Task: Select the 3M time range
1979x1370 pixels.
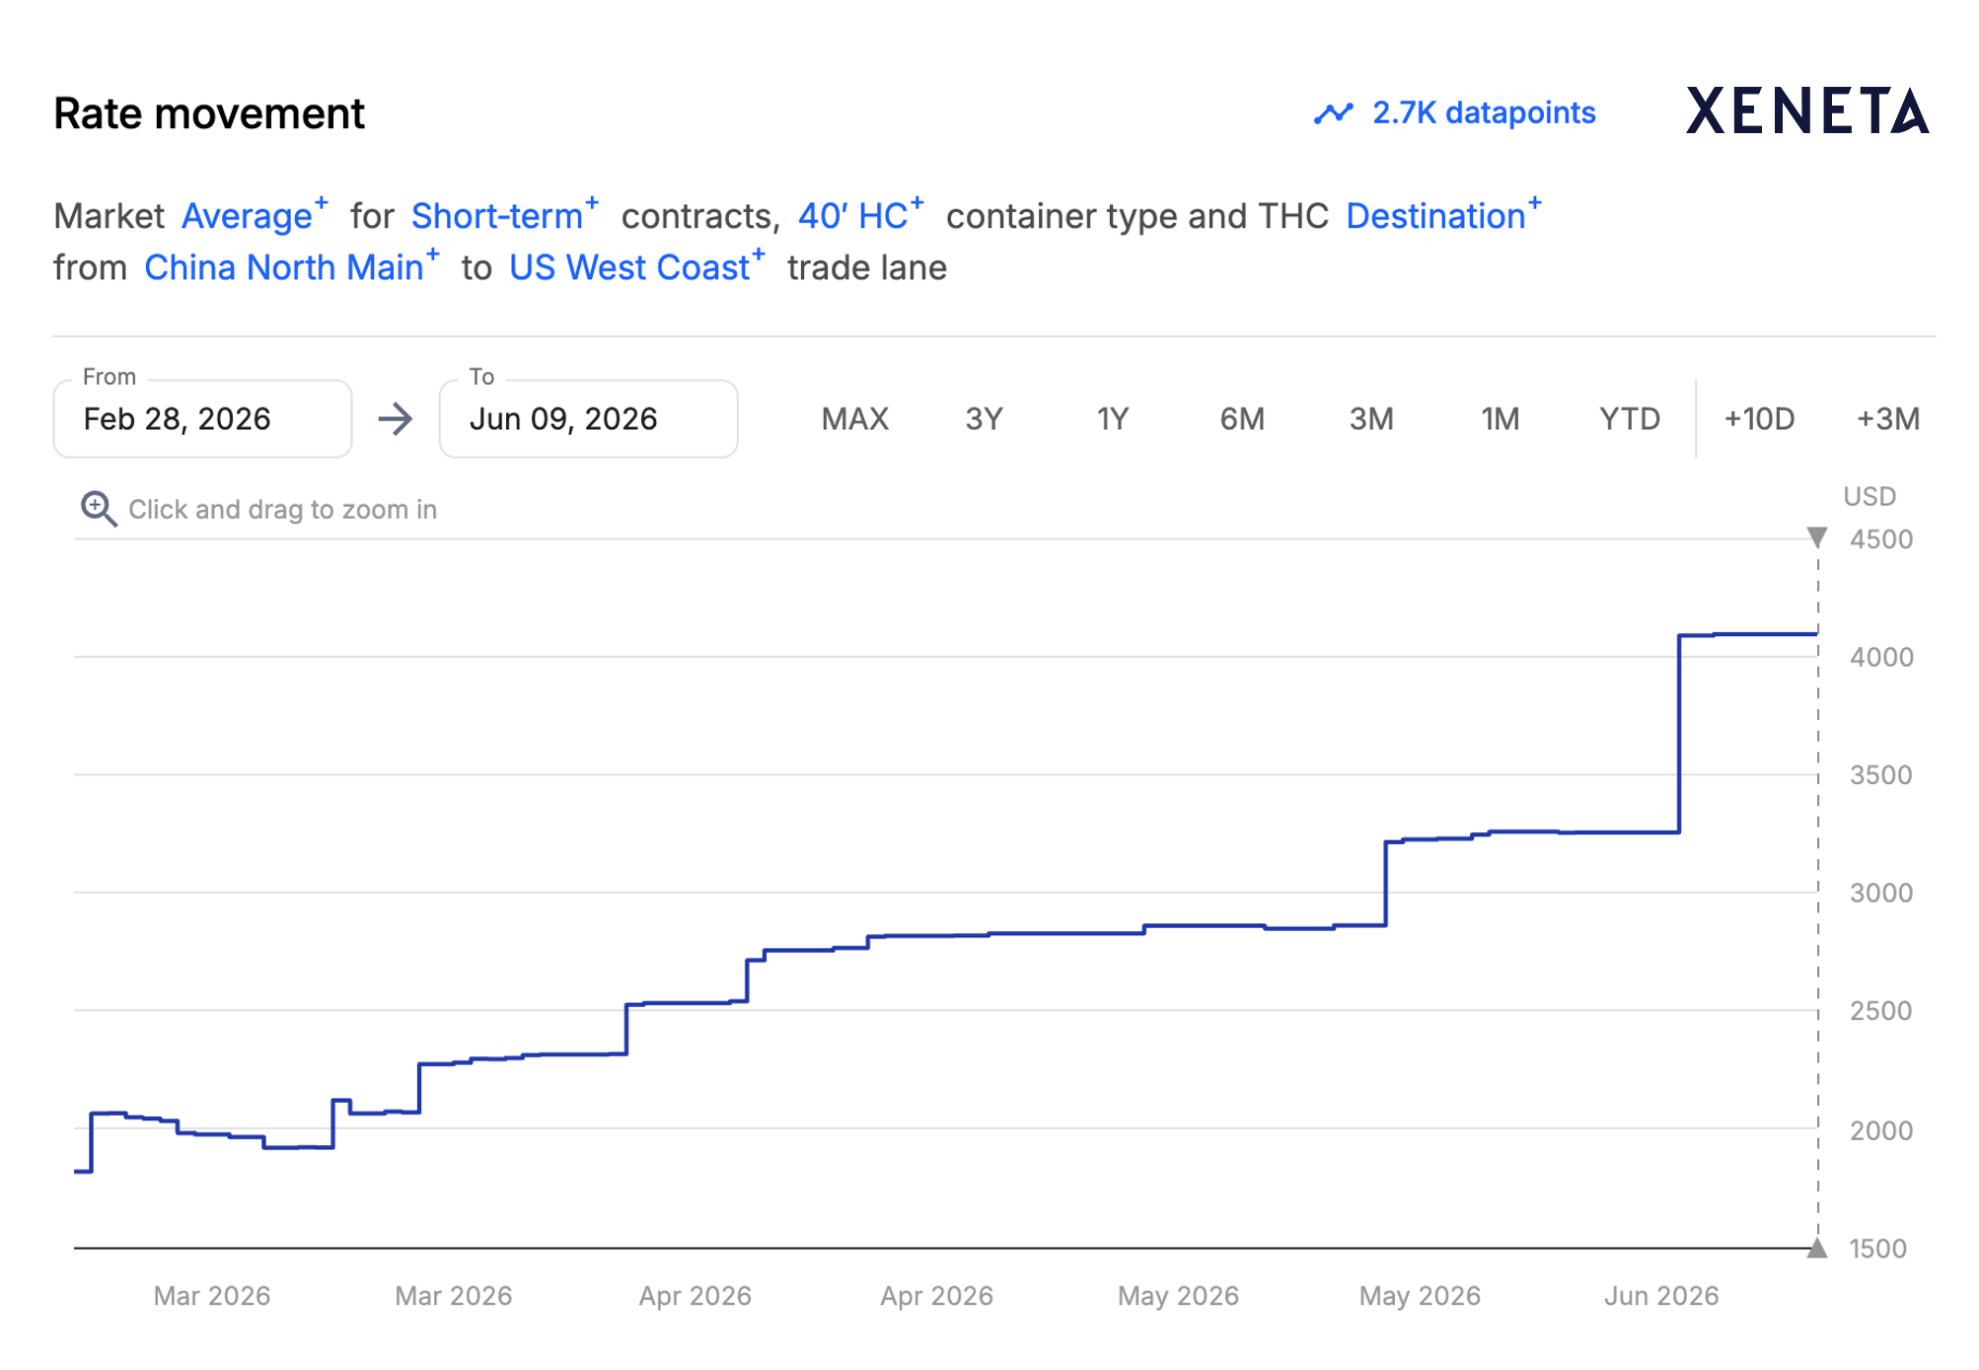Action: coord(1371,418)
